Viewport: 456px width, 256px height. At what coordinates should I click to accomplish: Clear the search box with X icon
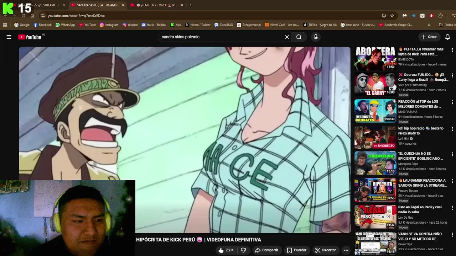point(287,37)
